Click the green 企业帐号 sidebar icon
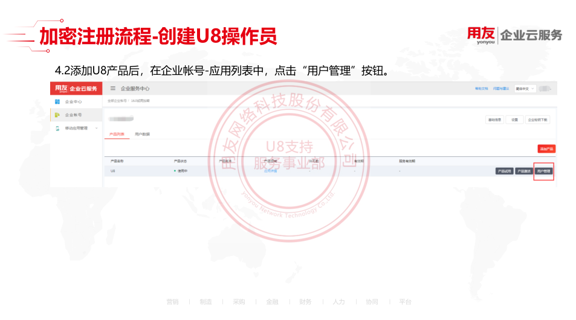This screenshot has width=576, height=320. coord(57,115)
